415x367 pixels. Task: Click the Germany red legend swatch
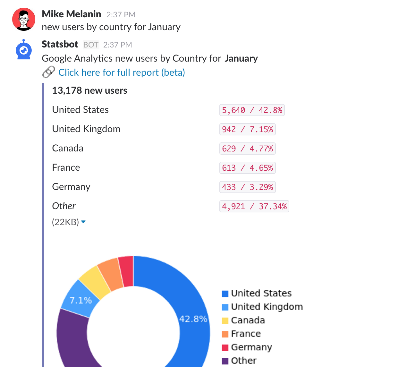click(225, 347)
